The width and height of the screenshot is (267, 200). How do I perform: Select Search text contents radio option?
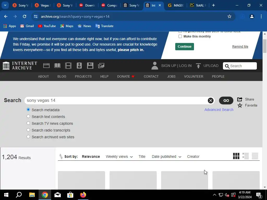(x=28, y=116)
